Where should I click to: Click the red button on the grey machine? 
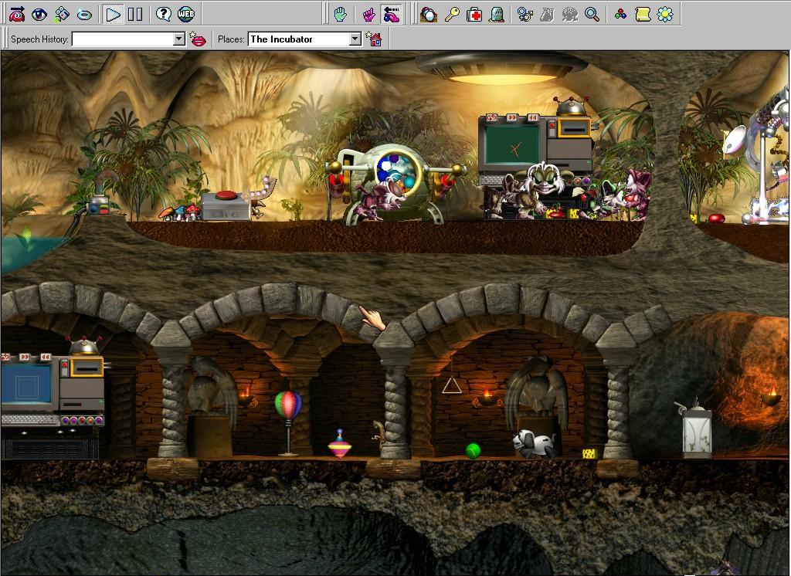(227, 195)
